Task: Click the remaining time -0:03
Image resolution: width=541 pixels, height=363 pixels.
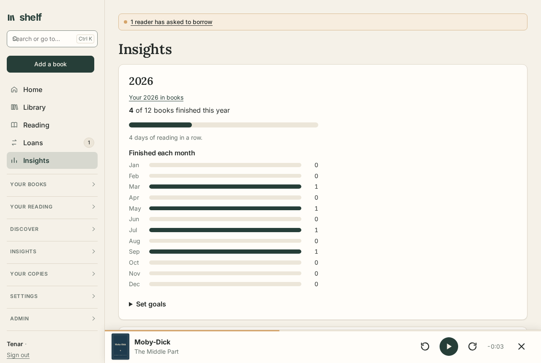Action: click(x=496, y=347)
